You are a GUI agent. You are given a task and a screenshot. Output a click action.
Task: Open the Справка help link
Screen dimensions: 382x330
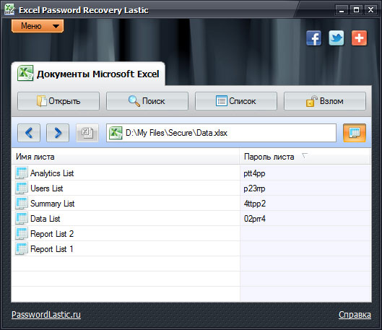point(355,315)
